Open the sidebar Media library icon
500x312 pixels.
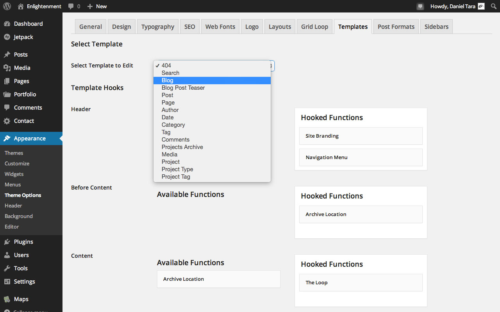[x=7, y=68]
